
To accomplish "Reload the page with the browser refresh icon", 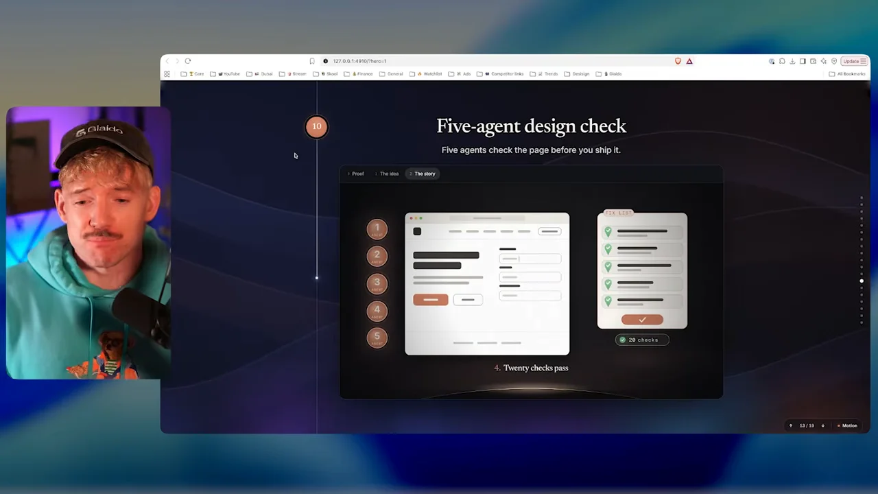I will (x=188, y=61).
